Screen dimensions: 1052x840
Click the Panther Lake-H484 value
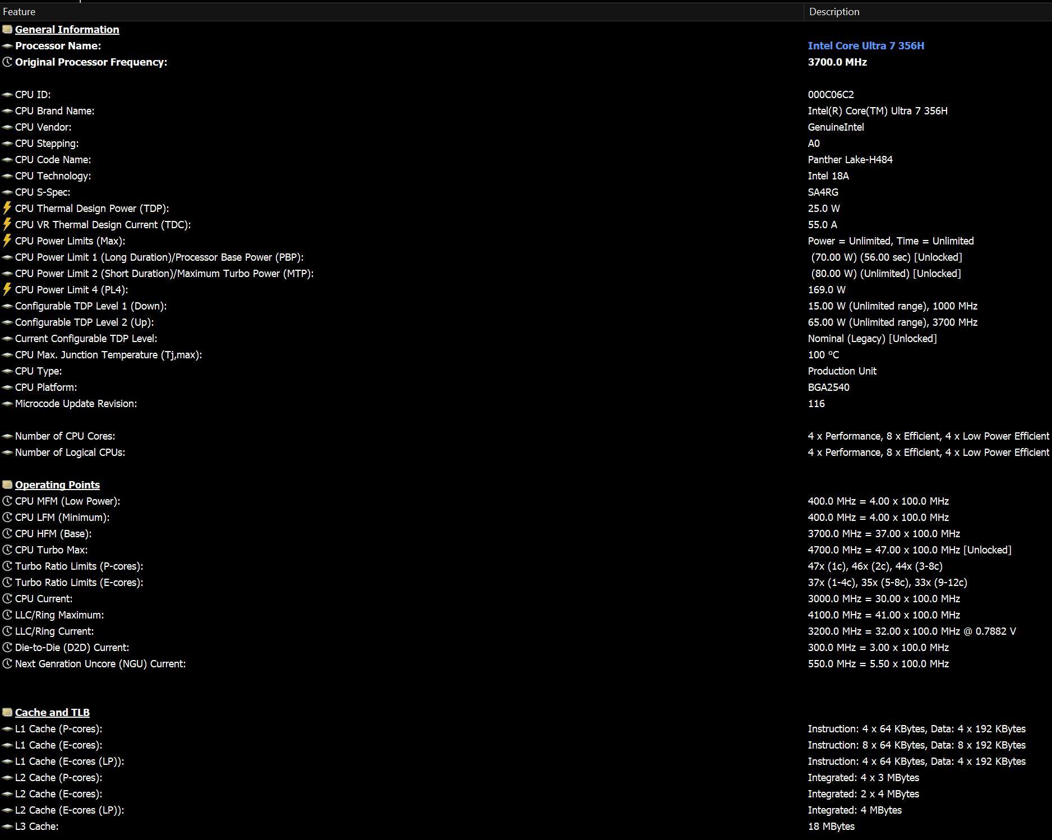click(850, 159)
